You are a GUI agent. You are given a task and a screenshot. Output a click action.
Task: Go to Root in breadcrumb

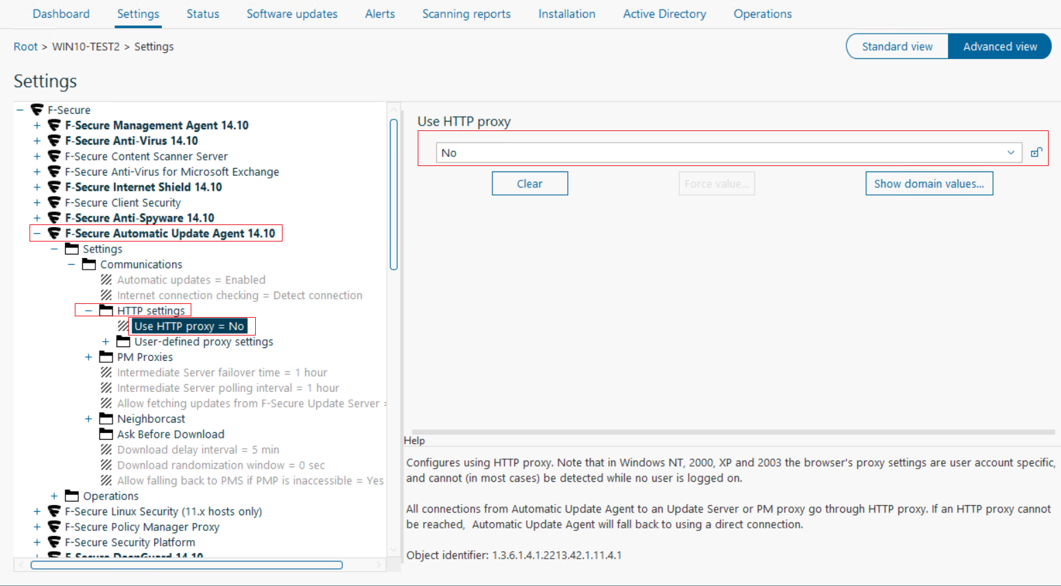coord(25,47)
